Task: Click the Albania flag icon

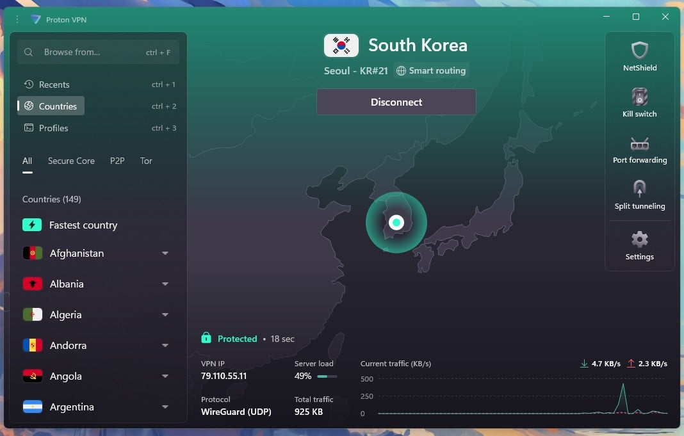Action: (32, 284)
